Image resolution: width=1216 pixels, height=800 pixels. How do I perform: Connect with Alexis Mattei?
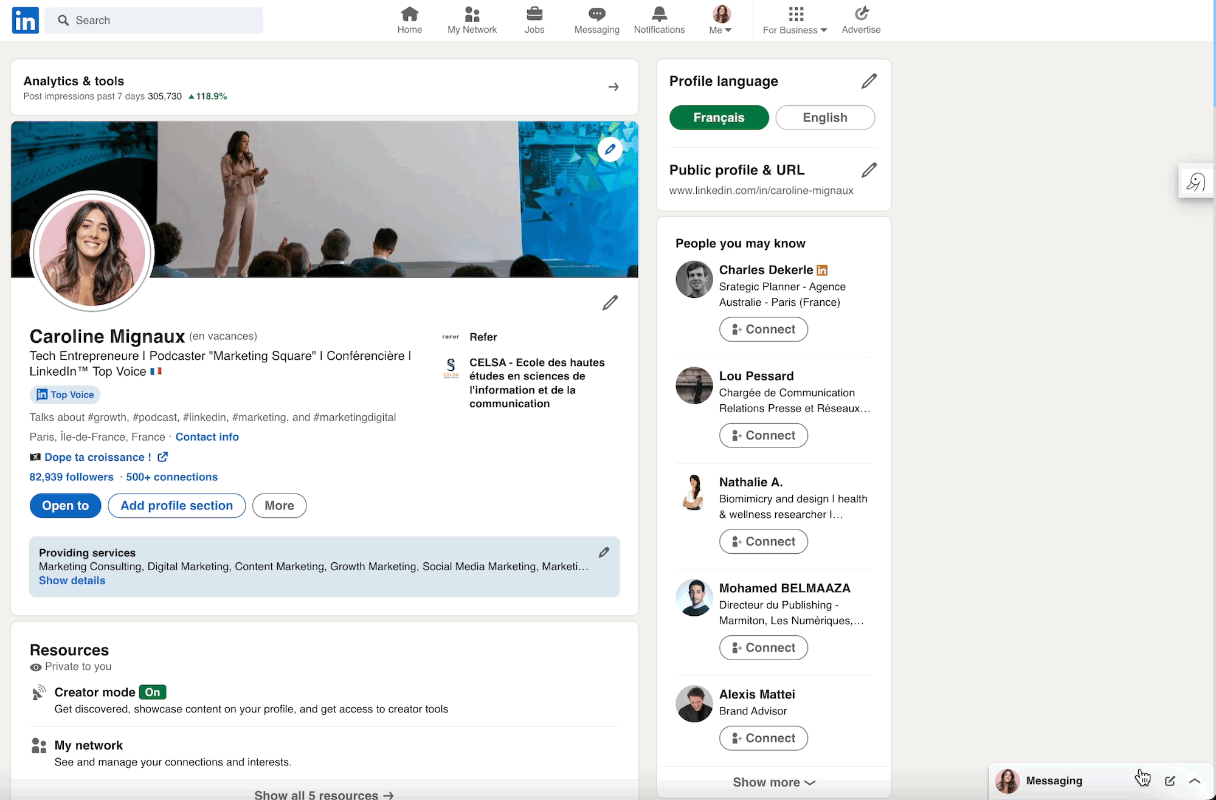click(x=764, y=738)
